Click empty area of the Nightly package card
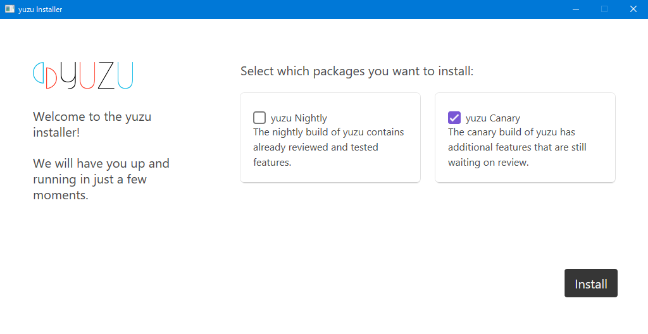 click(x=380, y=174)
